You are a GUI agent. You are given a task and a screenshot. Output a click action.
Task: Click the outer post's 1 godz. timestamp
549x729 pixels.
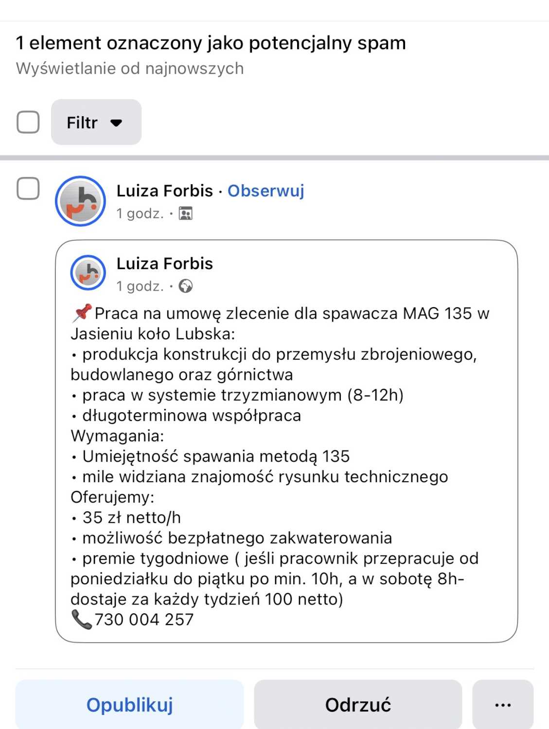[x=140, y=213]
